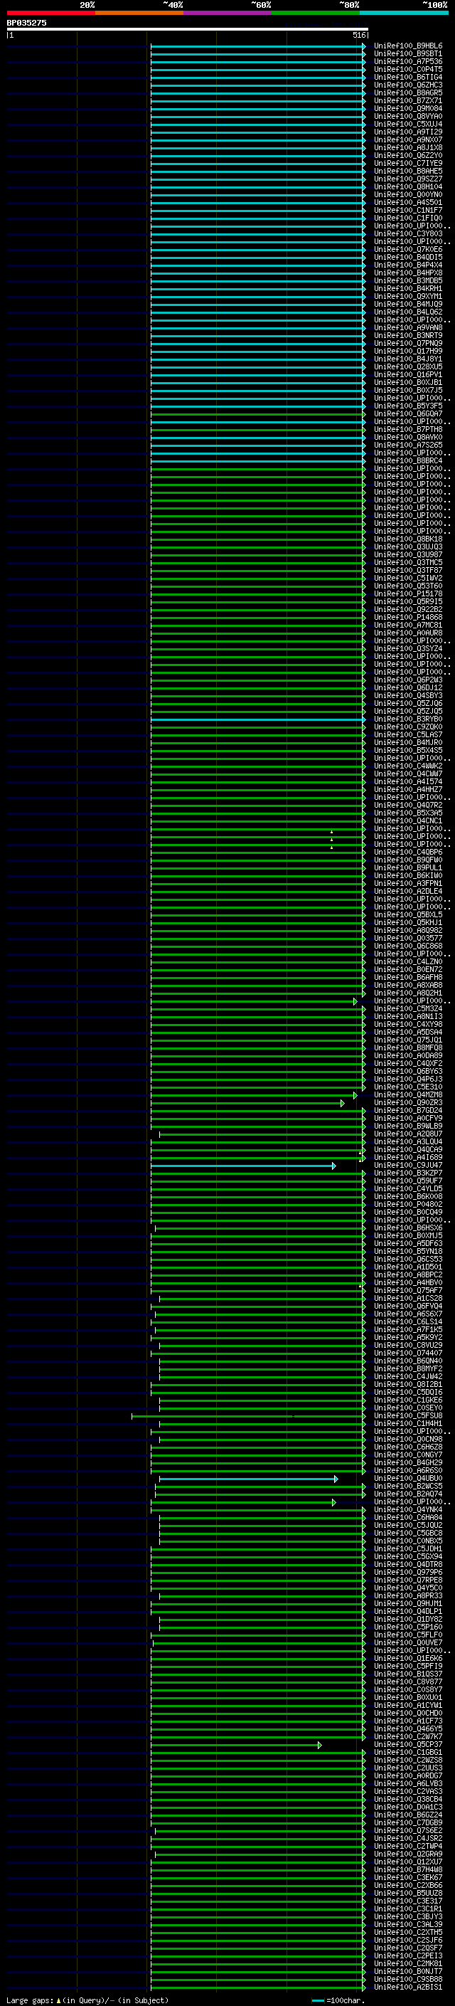The height and width of the screenshot is (2006, 455).
Task: Open hit UniRef100_A7P536
Action: click(x=408, y=61)
